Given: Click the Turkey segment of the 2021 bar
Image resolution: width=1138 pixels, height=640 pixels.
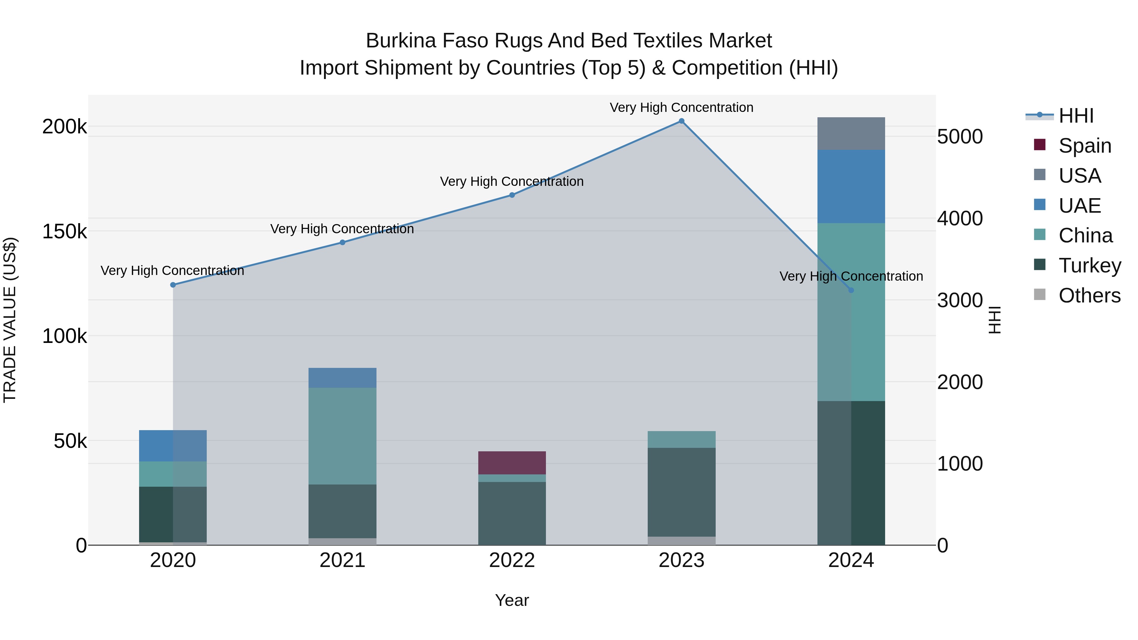Looking at the screenshot, I should (342, 511).
